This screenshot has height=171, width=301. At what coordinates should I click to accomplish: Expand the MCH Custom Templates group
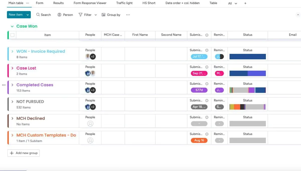click(x=12, y=135)
